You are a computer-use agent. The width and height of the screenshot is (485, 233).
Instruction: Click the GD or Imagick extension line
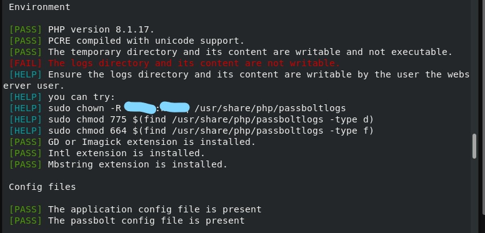pos(152,142)
